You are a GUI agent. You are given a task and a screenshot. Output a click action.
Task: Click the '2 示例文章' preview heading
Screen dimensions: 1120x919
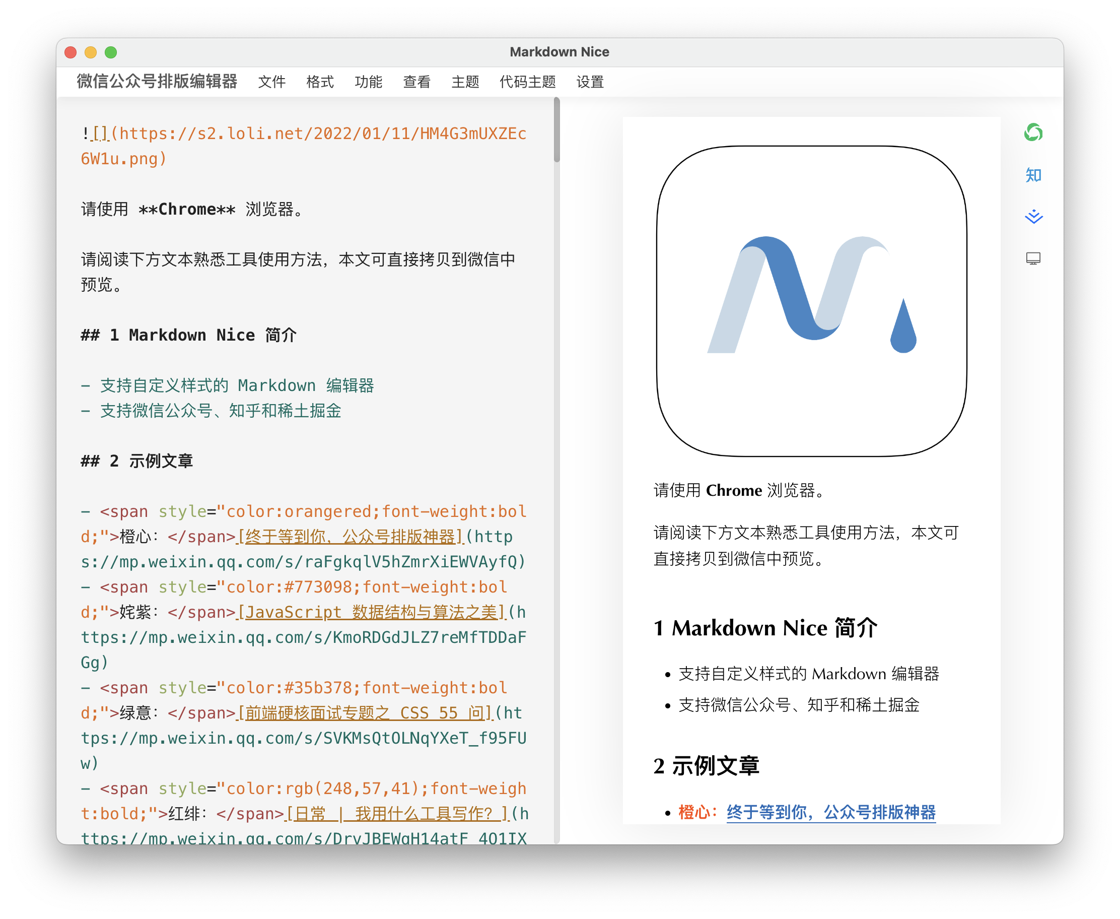tap(706, 765)
